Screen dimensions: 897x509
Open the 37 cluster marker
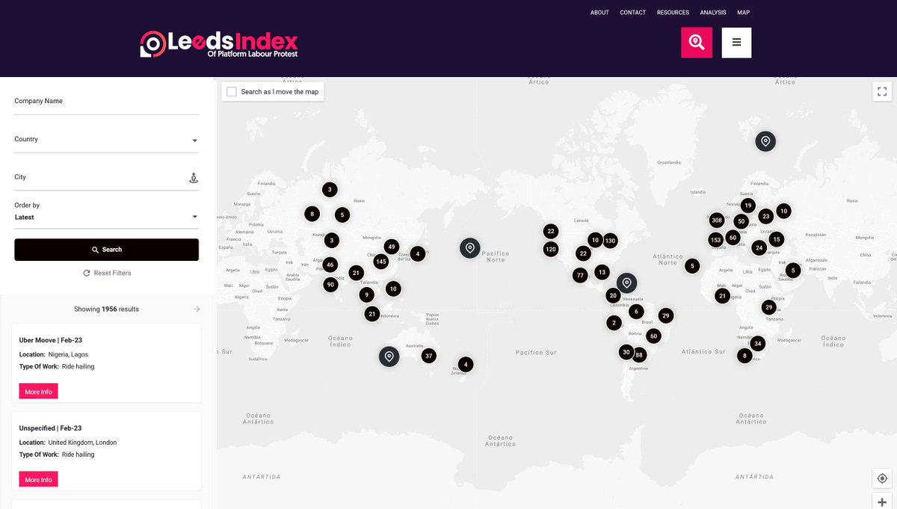(428, 356)
